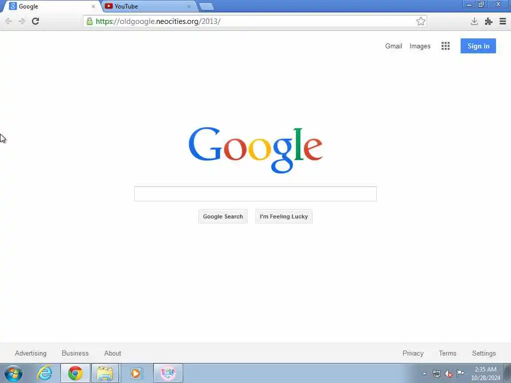Open Windows Media Player from taskbar
This screenshot has width=511, height=383.
tap(136, 373)
